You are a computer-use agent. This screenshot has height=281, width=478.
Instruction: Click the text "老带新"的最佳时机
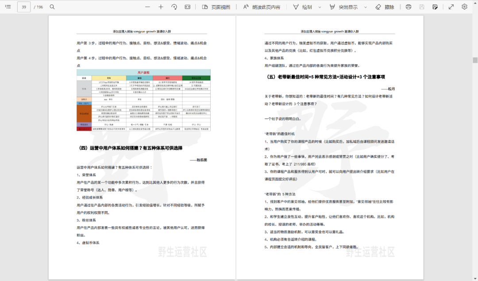pyautogui.click(x=280, y=134)
